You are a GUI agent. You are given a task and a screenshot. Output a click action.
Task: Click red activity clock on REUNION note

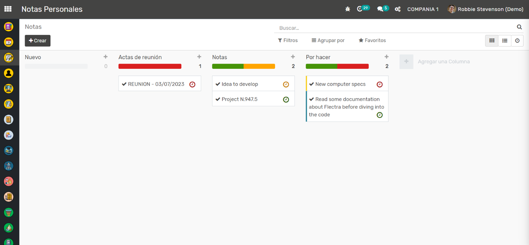point(192,84)
